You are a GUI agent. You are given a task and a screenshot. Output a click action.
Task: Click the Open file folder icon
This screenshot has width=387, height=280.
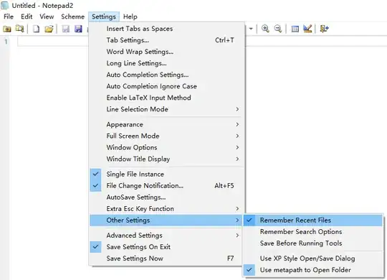(49, 29)
